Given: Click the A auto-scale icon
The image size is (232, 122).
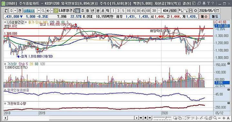Looking at the screenshot, I should click(x=228, y=118).
